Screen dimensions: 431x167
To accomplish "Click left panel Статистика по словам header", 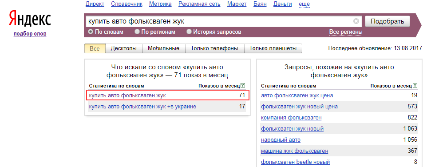I will point(117,86).
